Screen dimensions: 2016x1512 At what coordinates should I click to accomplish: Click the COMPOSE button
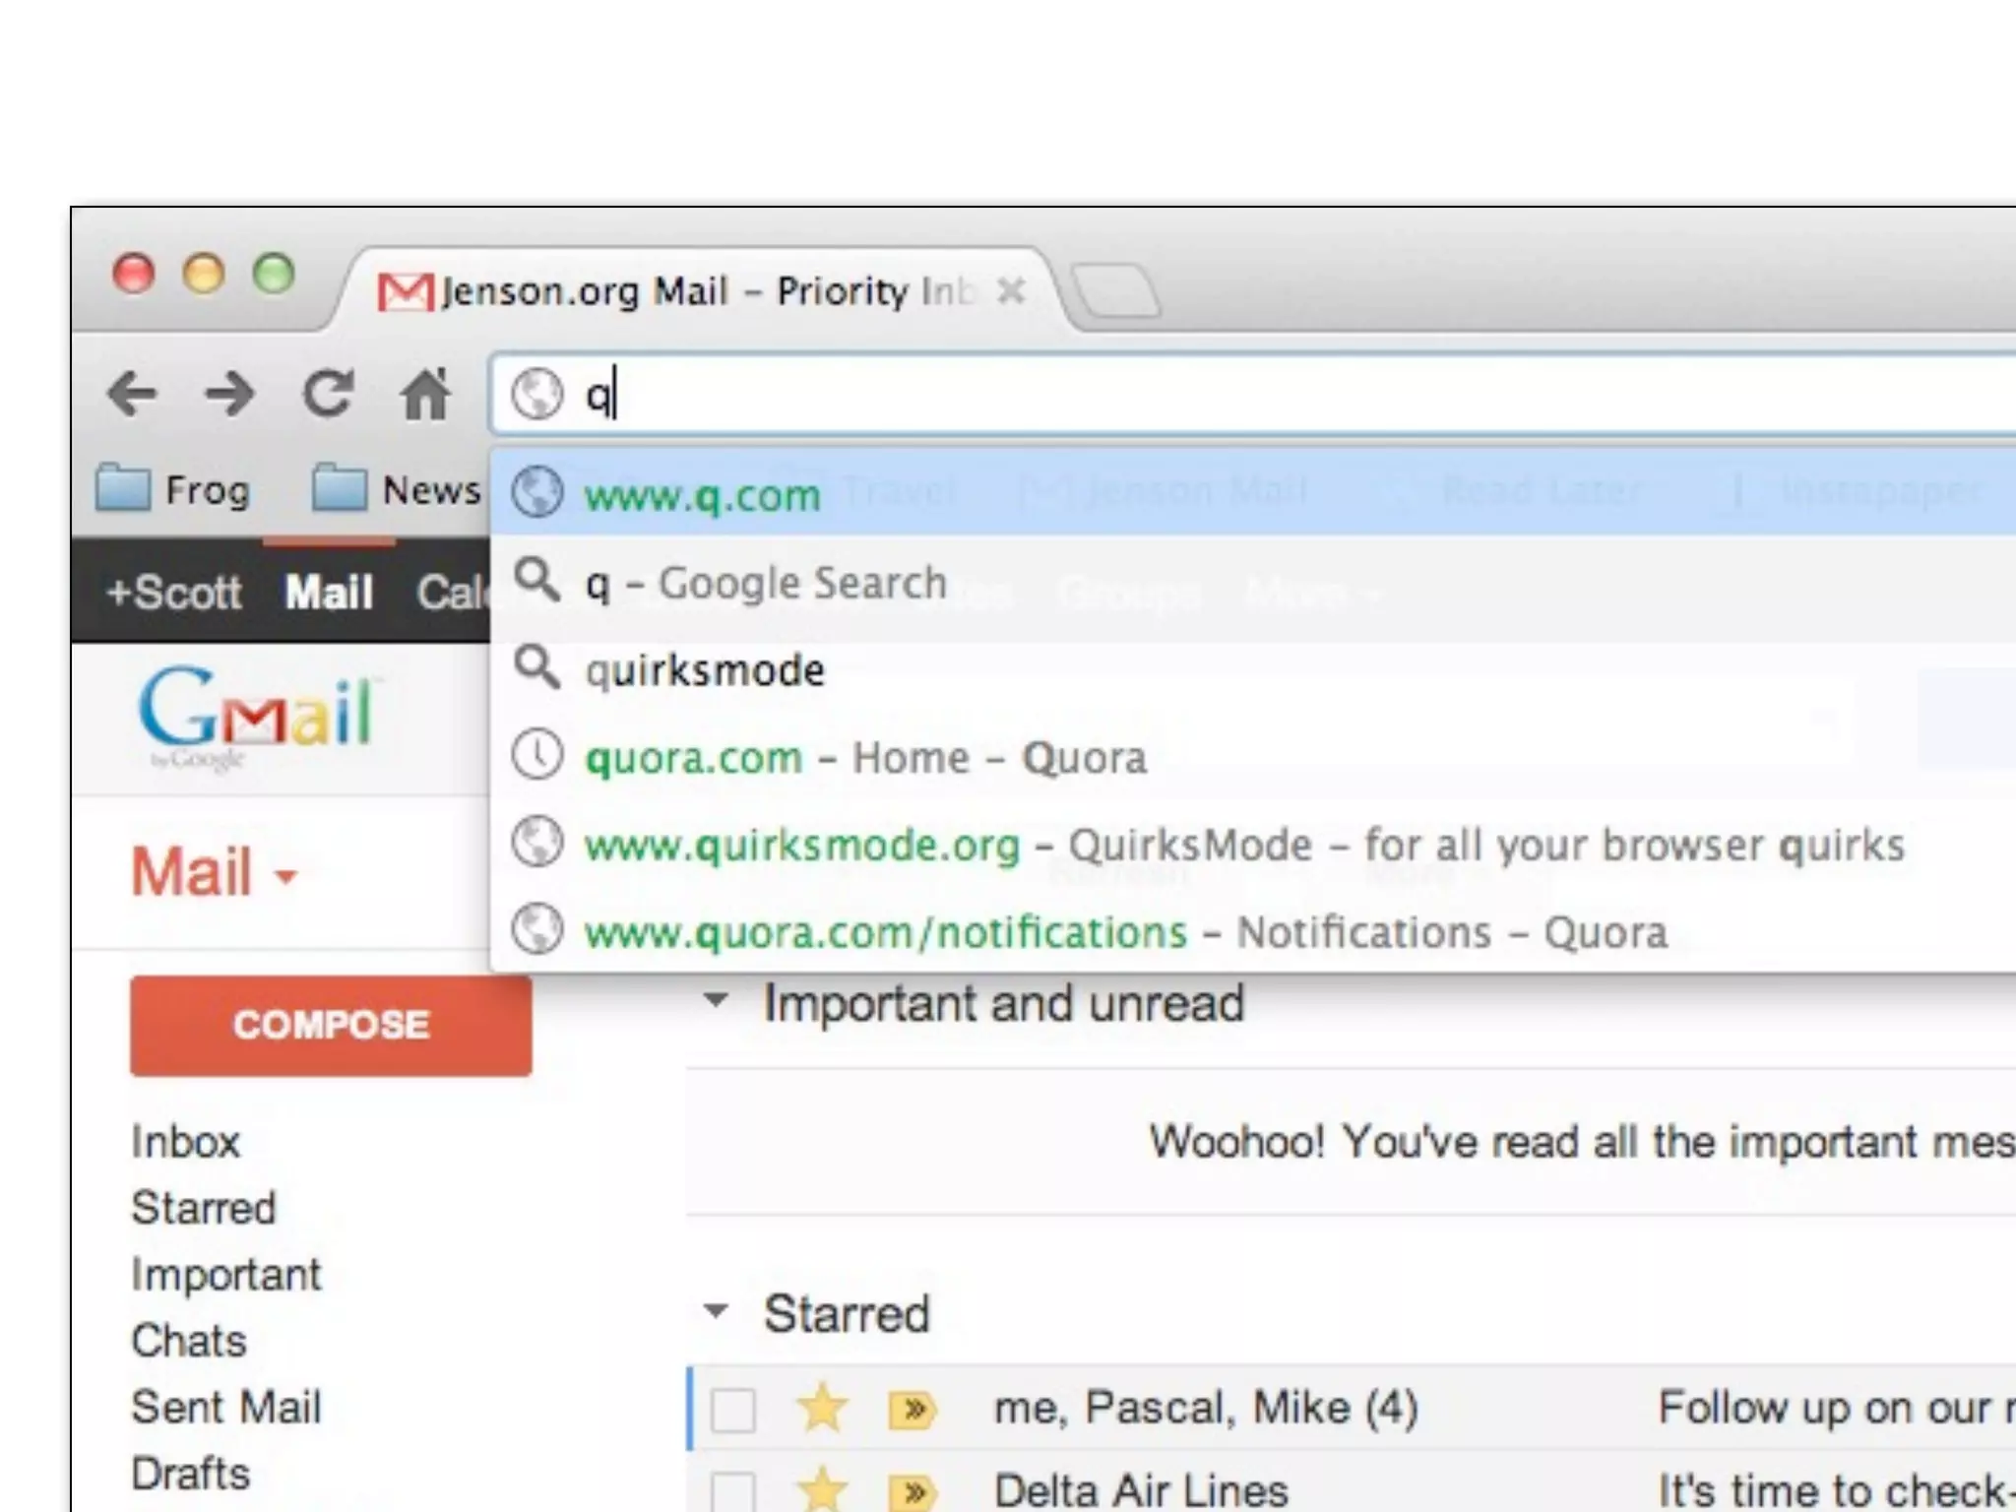point(331,1025)
